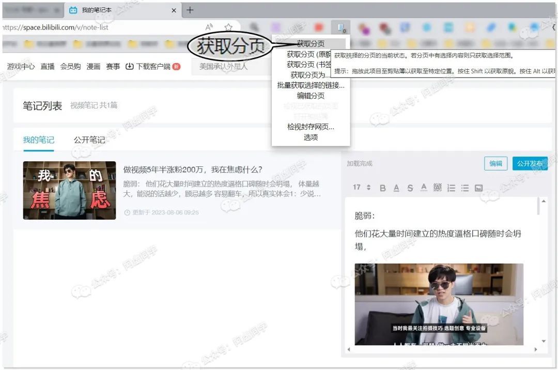Image resolution: width=558 pixels, height=370 pixels.
Task: Open the text color picker in editor
Action: click(424, 188)
